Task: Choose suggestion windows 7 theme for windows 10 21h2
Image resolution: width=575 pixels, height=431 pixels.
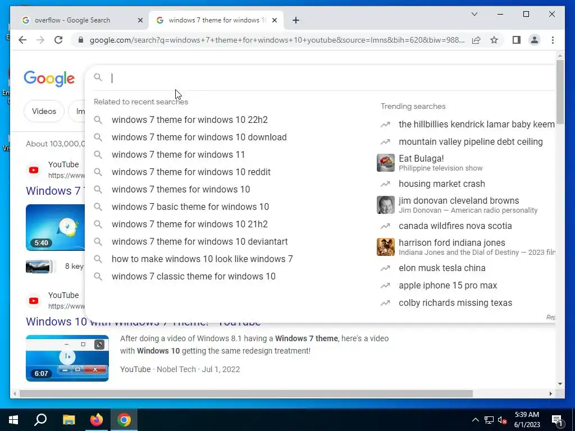Action: 190,224
